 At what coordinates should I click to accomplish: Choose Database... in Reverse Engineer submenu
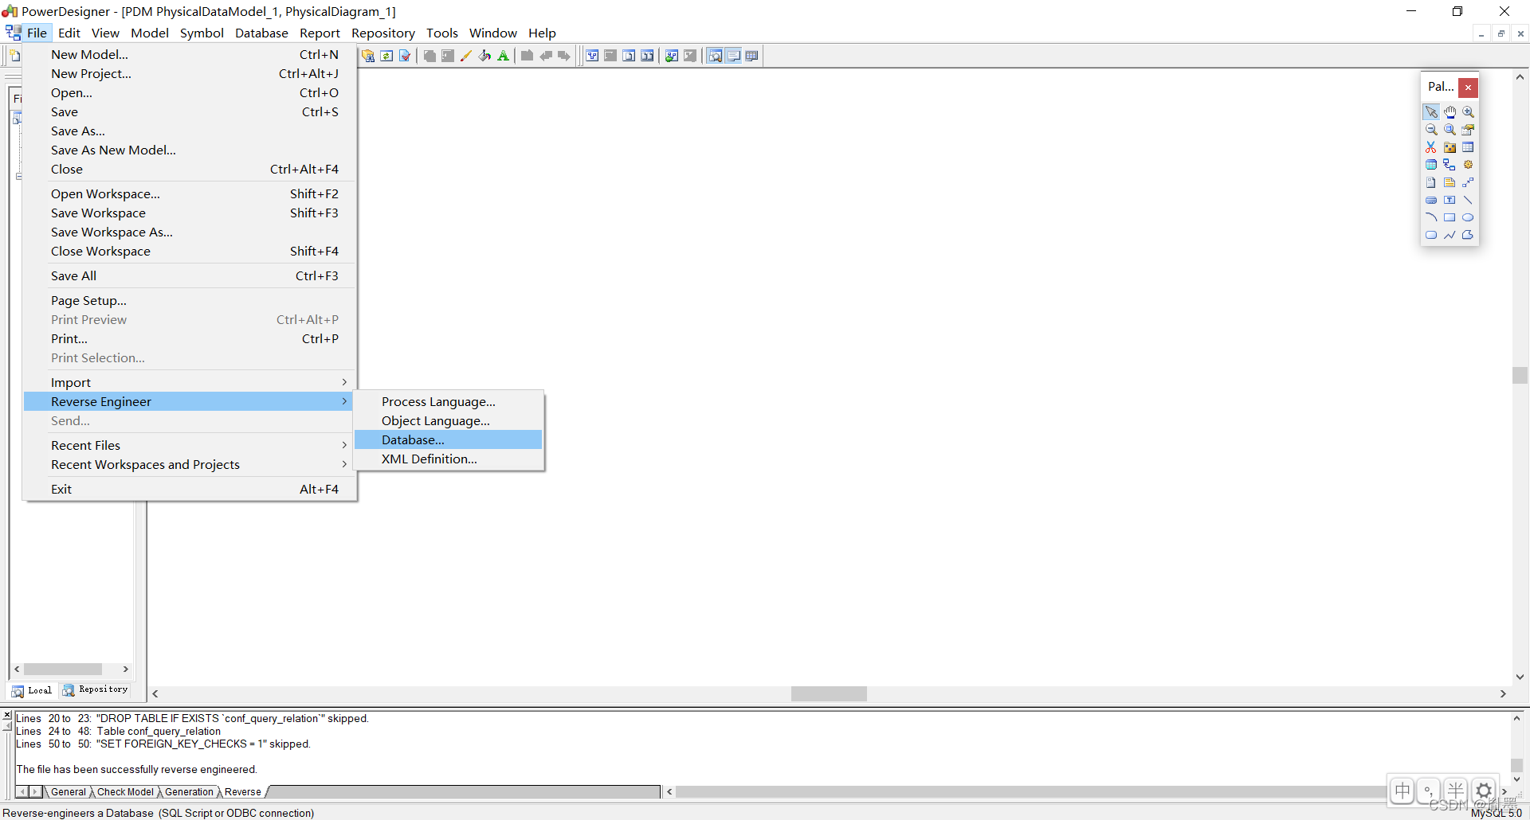coord(449,439)
